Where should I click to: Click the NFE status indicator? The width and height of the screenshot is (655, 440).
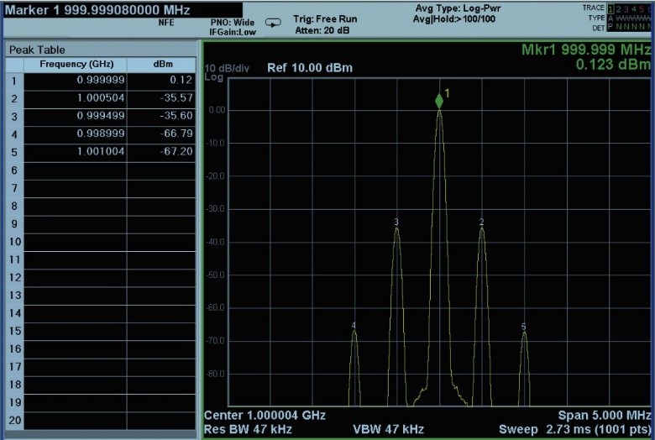(165, 23)
